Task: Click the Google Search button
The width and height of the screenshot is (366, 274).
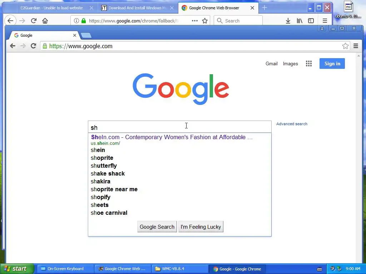Action: pos(157,227)
